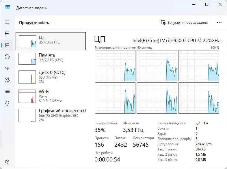Image resolution: width=227 pixels, height=169 pixels.
Task: Click the 35% utilization value under Використання
Action: pos(100,130)
